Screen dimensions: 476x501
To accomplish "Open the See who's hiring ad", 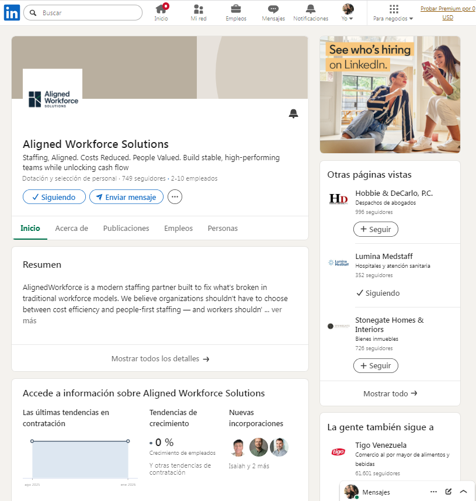I will [x=390, y=95].
